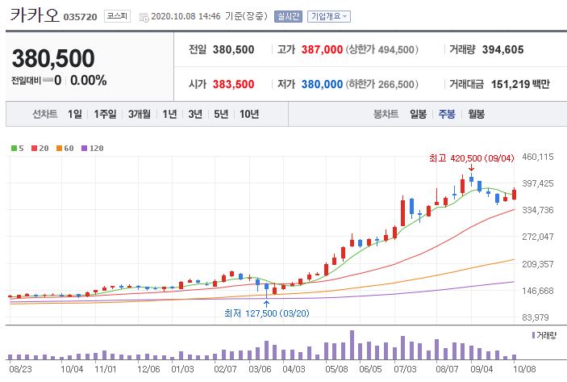This screenshot has height=382, width=567.
Task: Select the 5년 line chart tab
Action: tap(221, 114)
